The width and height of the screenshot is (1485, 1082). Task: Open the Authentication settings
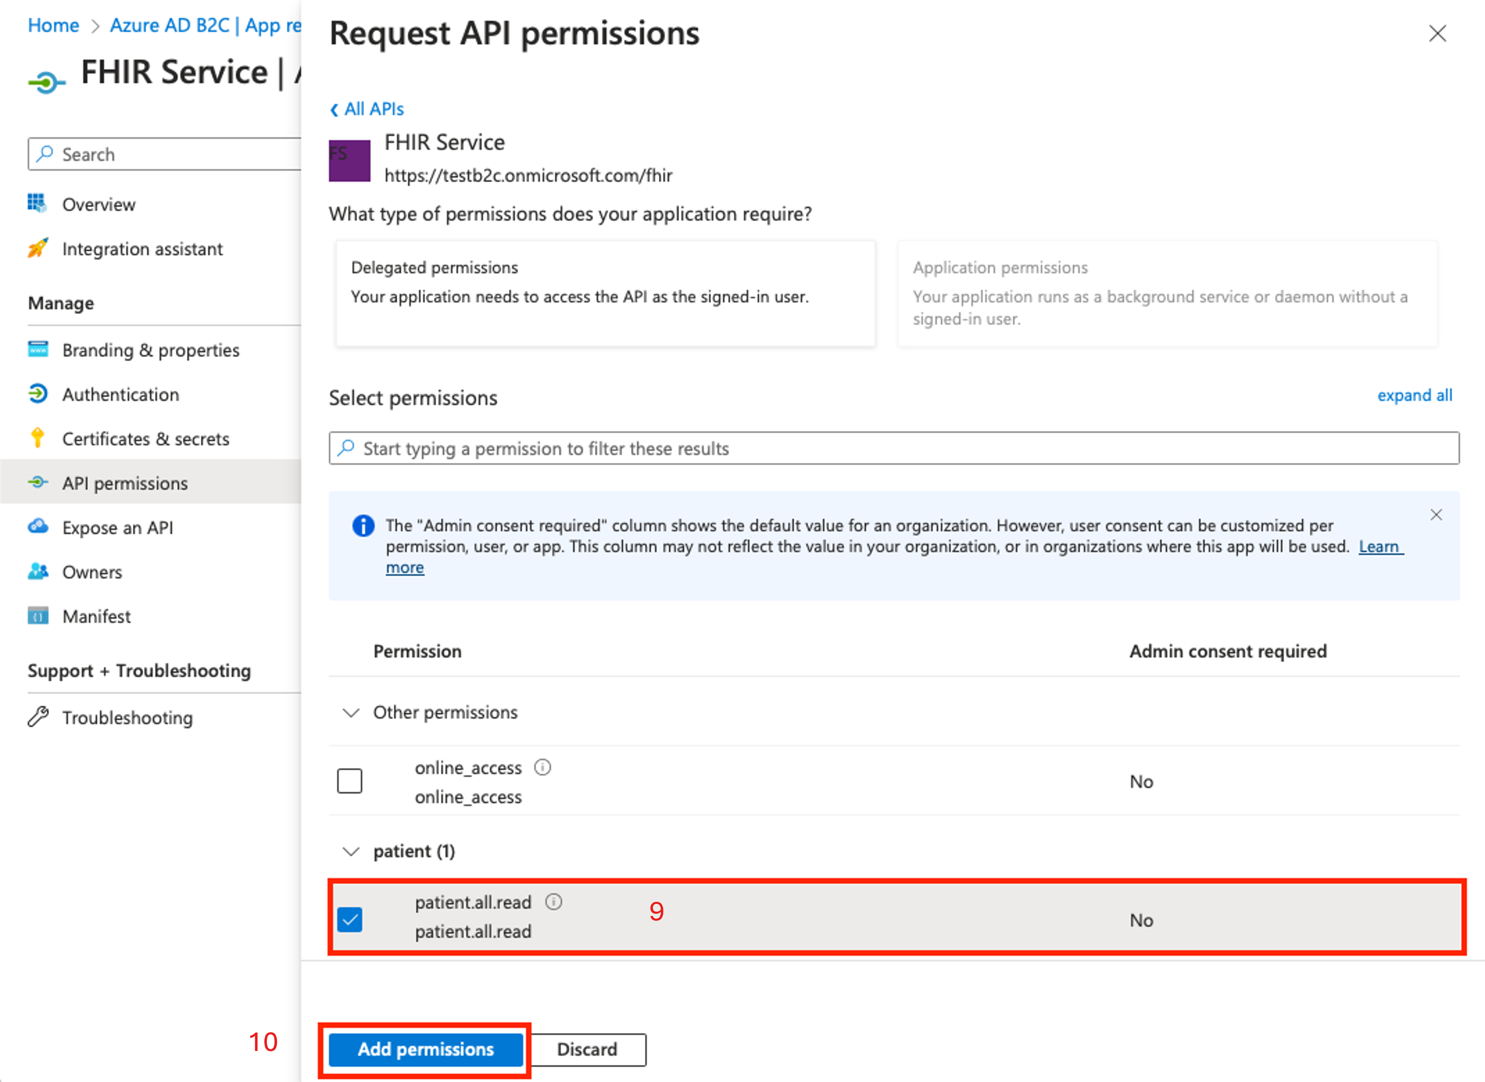121,394
